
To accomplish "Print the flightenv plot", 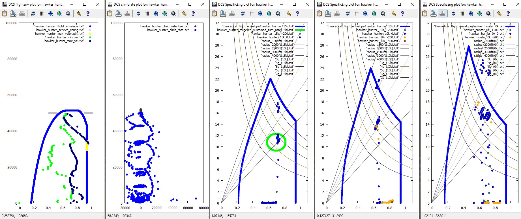I will [x=22, y=14].
